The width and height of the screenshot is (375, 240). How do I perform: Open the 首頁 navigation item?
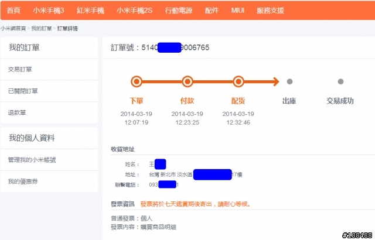(x=13, y=11)
